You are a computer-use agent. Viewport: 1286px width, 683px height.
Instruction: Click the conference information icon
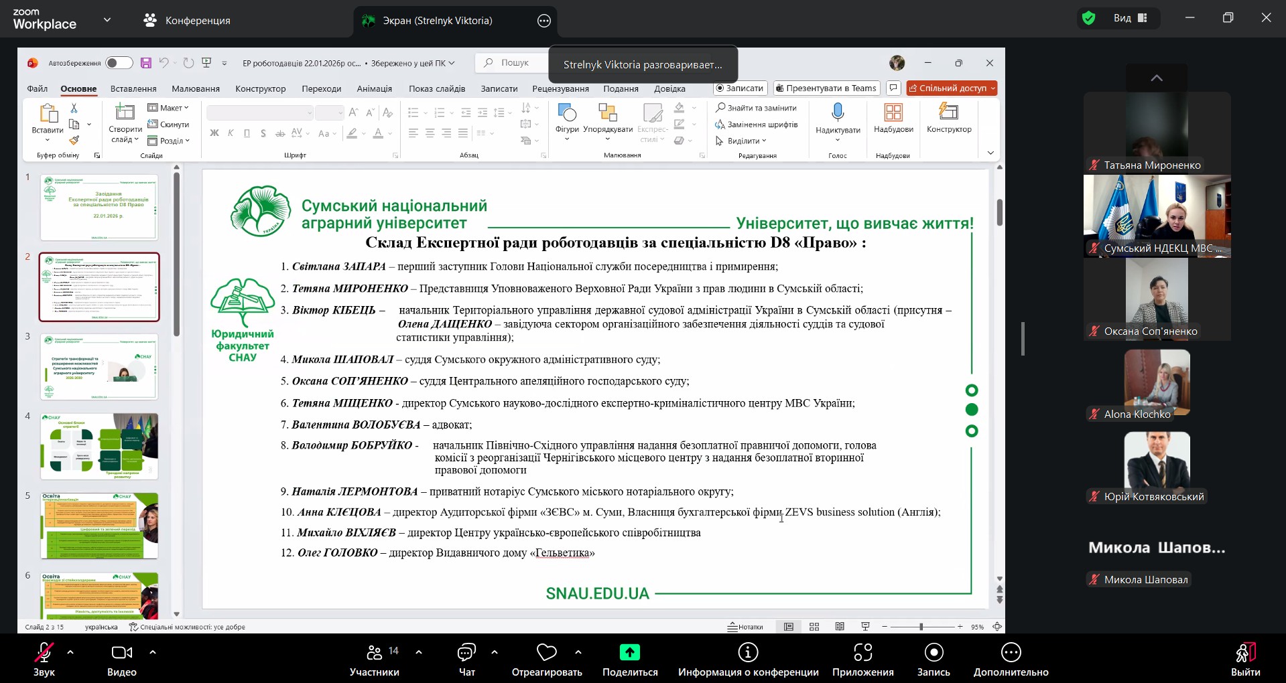(748, 653)
